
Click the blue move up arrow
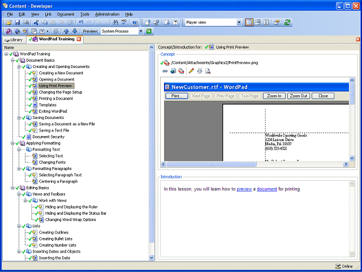pyautogui.click(x=66, y=31)
